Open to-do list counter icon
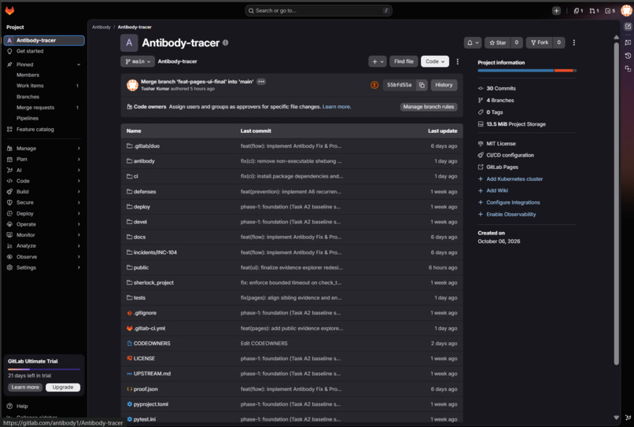 (x=610, y=11)
